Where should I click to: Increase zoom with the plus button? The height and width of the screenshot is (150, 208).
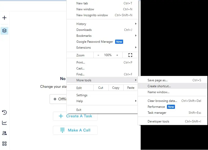tap(117, 55)
